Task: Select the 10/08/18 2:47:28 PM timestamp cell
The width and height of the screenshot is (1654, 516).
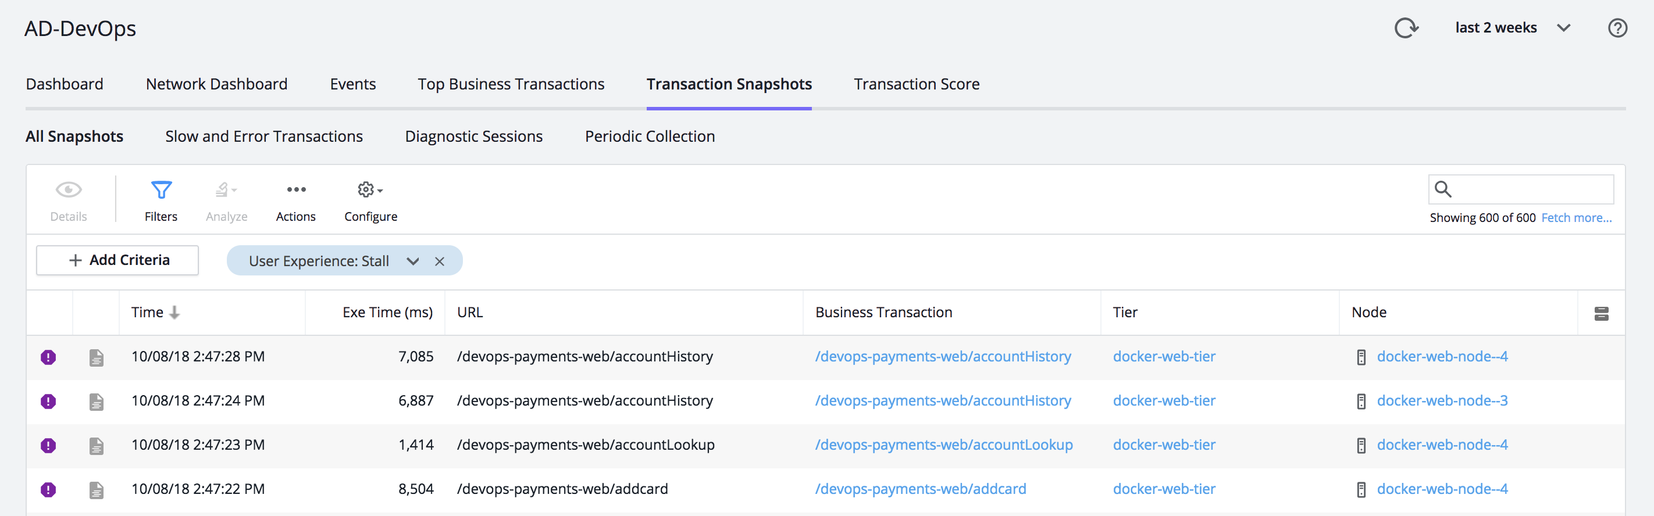Action: (x=198, y=357)
